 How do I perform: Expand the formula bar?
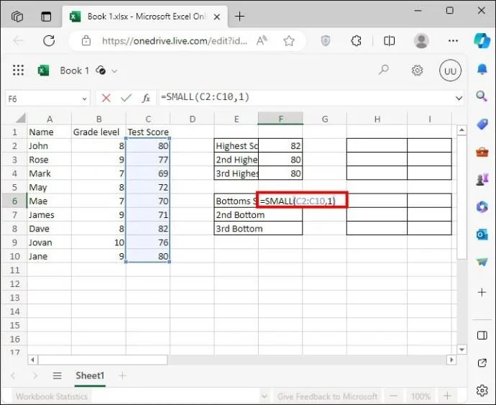point(459,99)
